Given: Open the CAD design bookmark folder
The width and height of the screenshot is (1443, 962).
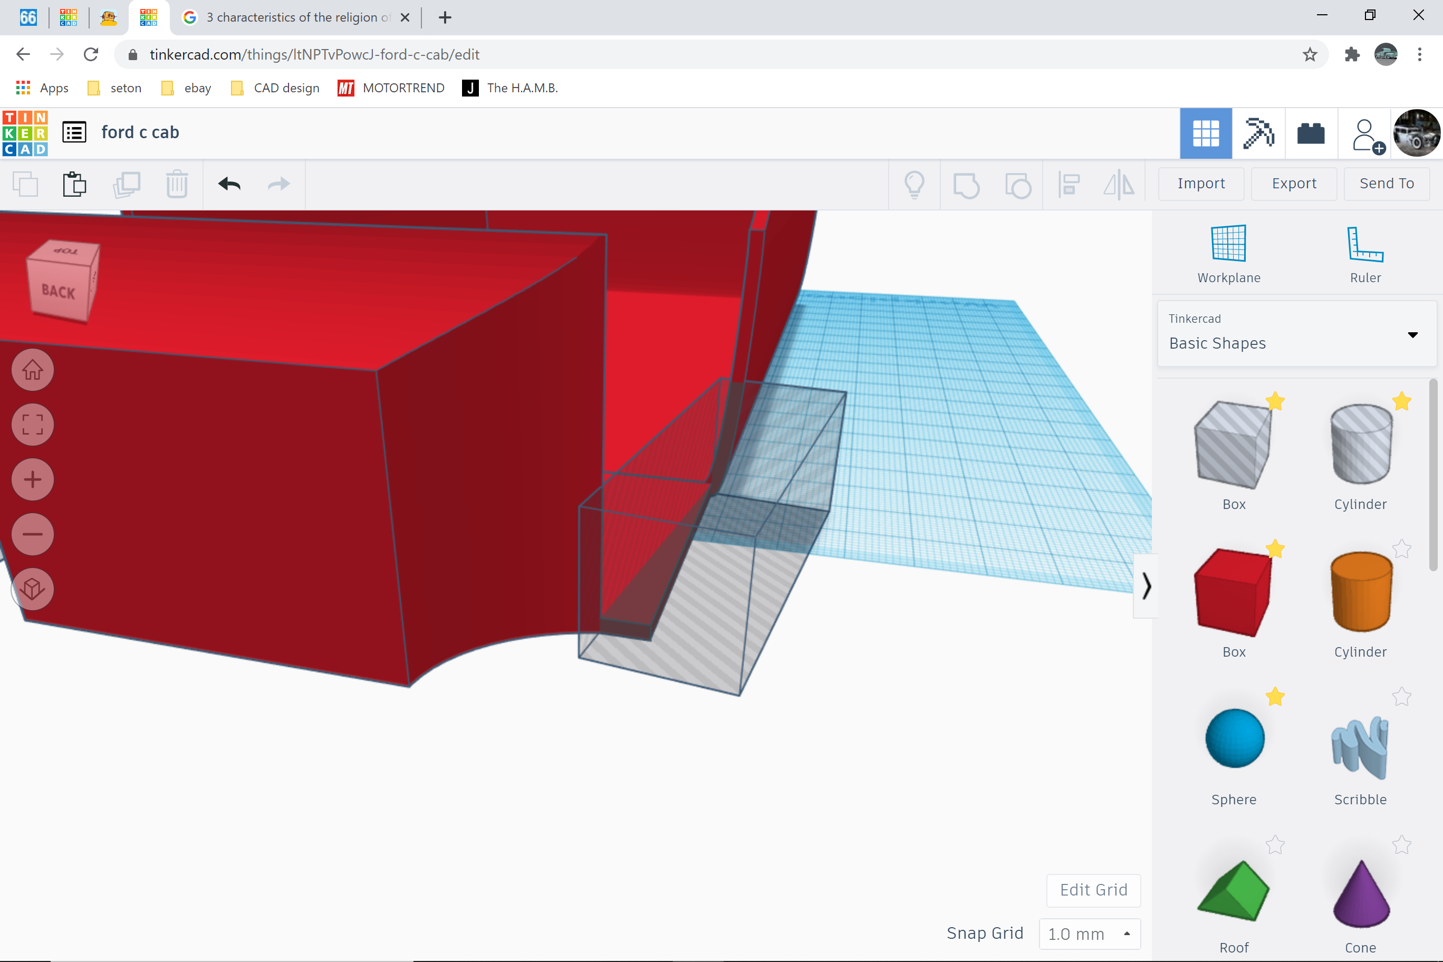Looking at the screenshot, I should point(275,89).
